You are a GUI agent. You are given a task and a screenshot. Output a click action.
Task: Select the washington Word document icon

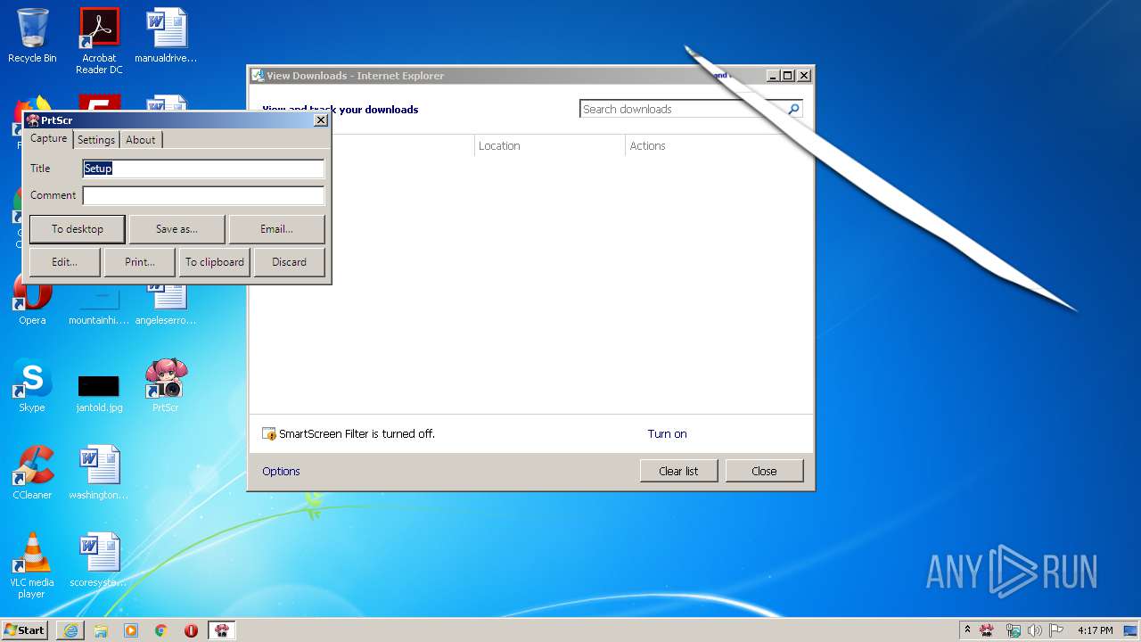tap(99, 473)
